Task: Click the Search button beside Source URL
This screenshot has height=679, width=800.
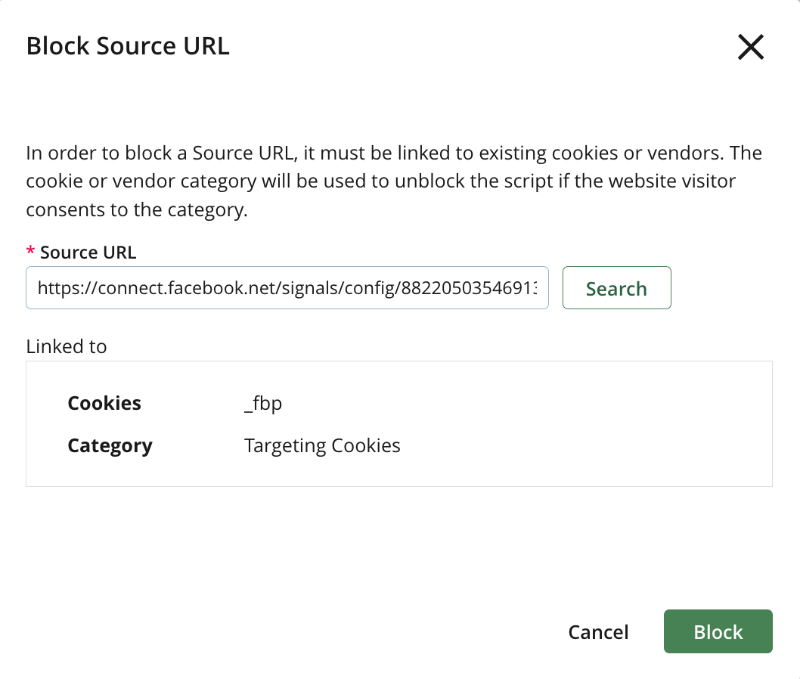Action: [x=616, y=288]
